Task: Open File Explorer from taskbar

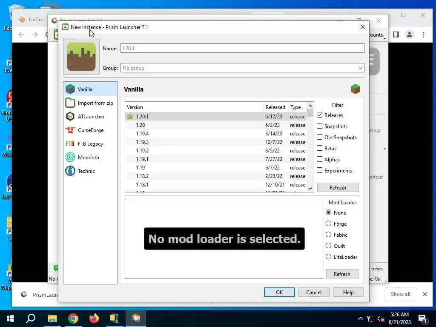Action: pyautogui.click(x=52, y=318)
